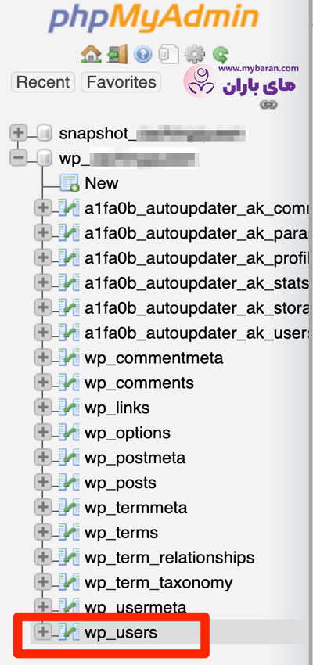Click the chain link icon below the logo
This screenshot has height=665, width=313.
pos(268,104)
